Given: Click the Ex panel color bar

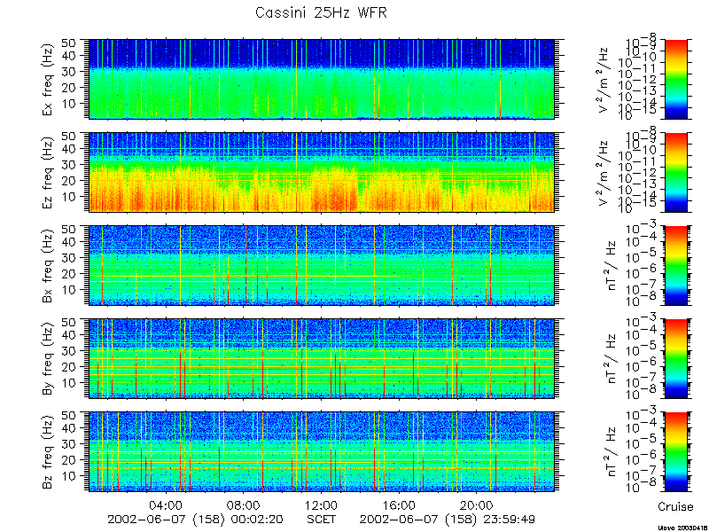Looking at the screenshot, I should click(675, 79).
